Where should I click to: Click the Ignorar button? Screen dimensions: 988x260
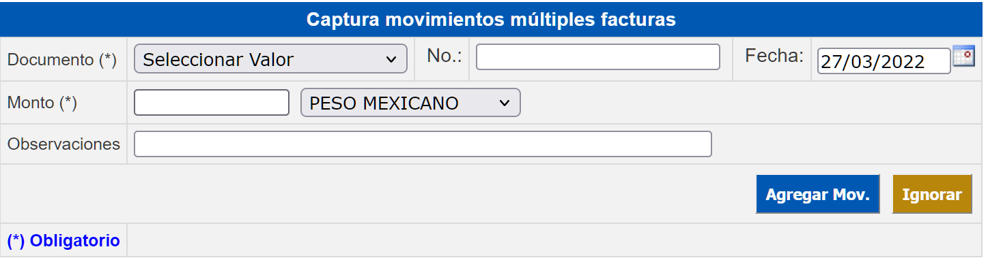(x=932, y=195)
